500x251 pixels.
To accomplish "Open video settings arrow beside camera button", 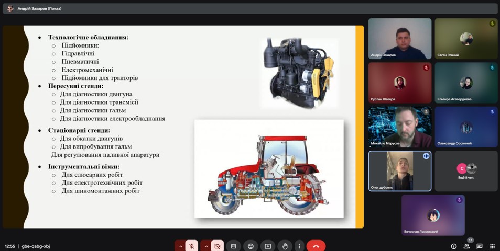I will point(206,246).
